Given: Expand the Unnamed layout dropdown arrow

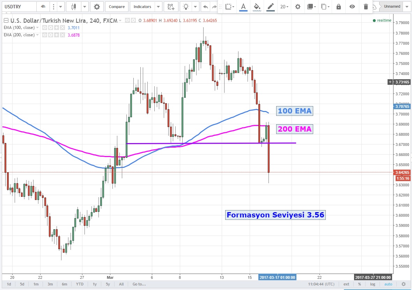Looking at the screenshot, I should pyautogui.click(x=406, y=7).
